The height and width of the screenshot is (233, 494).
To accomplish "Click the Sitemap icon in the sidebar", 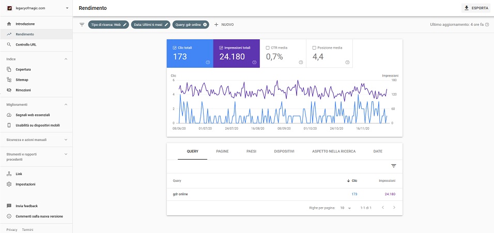I will coord(9,80).
